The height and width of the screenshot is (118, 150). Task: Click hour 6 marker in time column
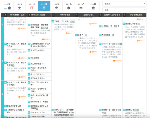[x=2, y=61]
